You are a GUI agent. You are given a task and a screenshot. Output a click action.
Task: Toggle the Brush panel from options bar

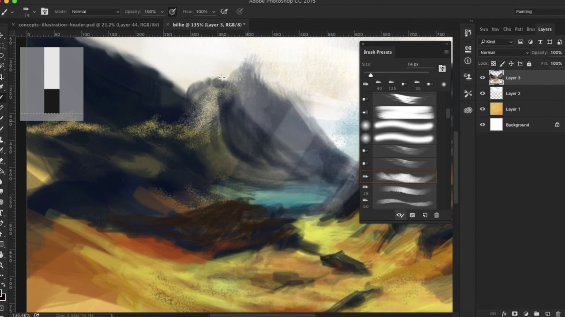(x=45, y=11)
